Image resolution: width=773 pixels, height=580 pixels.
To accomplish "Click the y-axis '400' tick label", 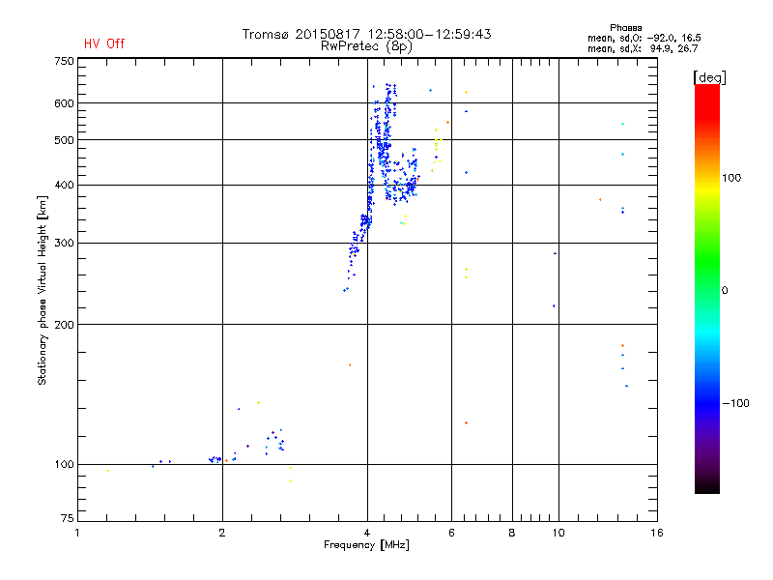I will (x=64, y=185).
